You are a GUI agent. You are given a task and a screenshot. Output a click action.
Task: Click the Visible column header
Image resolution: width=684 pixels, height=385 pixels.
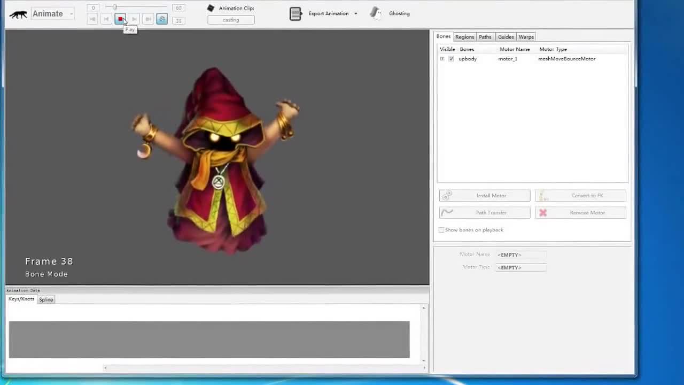(447, 49)
